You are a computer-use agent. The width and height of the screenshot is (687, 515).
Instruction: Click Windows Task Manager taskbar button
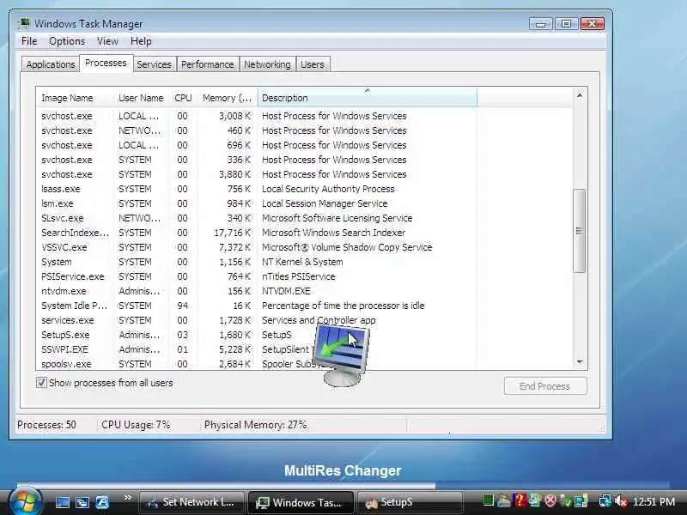(301, 502)
